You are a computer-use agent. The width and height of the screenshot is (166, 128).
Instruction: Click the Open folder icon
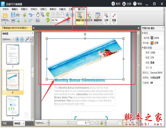coord(5,15)
